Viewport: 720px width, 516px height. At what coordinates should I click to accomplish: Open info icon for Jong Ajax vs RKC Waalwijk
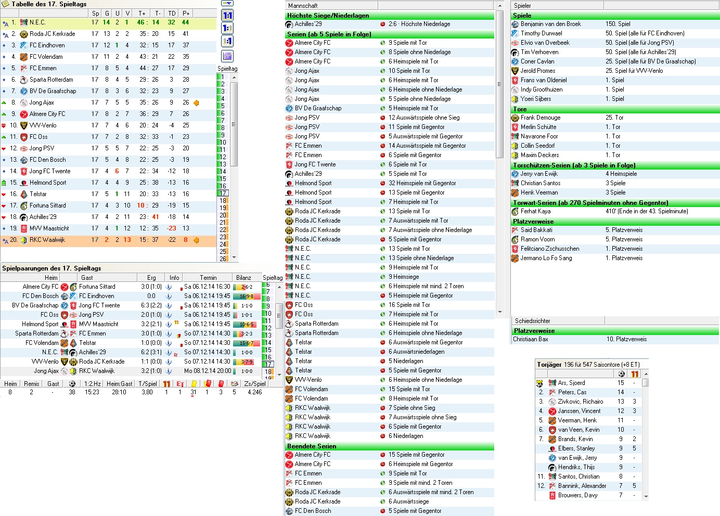point(169,371)
